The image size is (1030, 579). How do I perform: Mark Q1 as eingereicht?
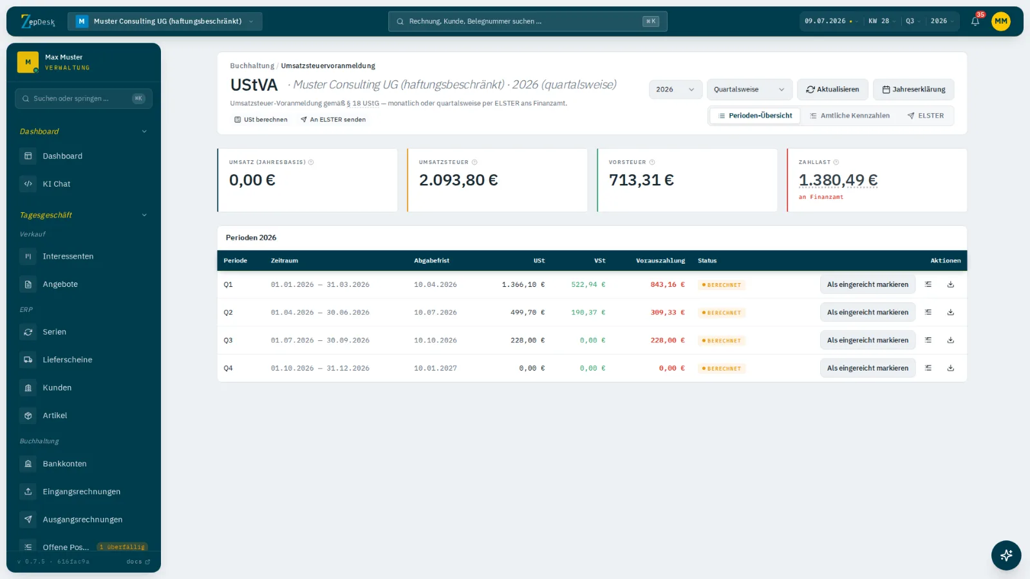868,284
